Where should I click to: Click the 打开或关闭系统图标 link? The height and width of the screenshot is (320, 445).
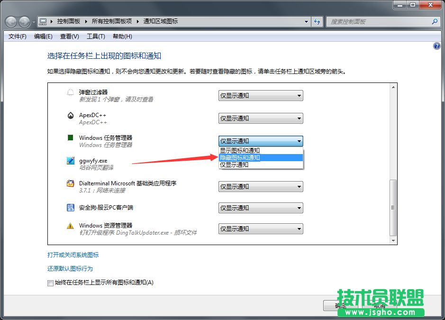pyautogui.click(x=73, y=255)
